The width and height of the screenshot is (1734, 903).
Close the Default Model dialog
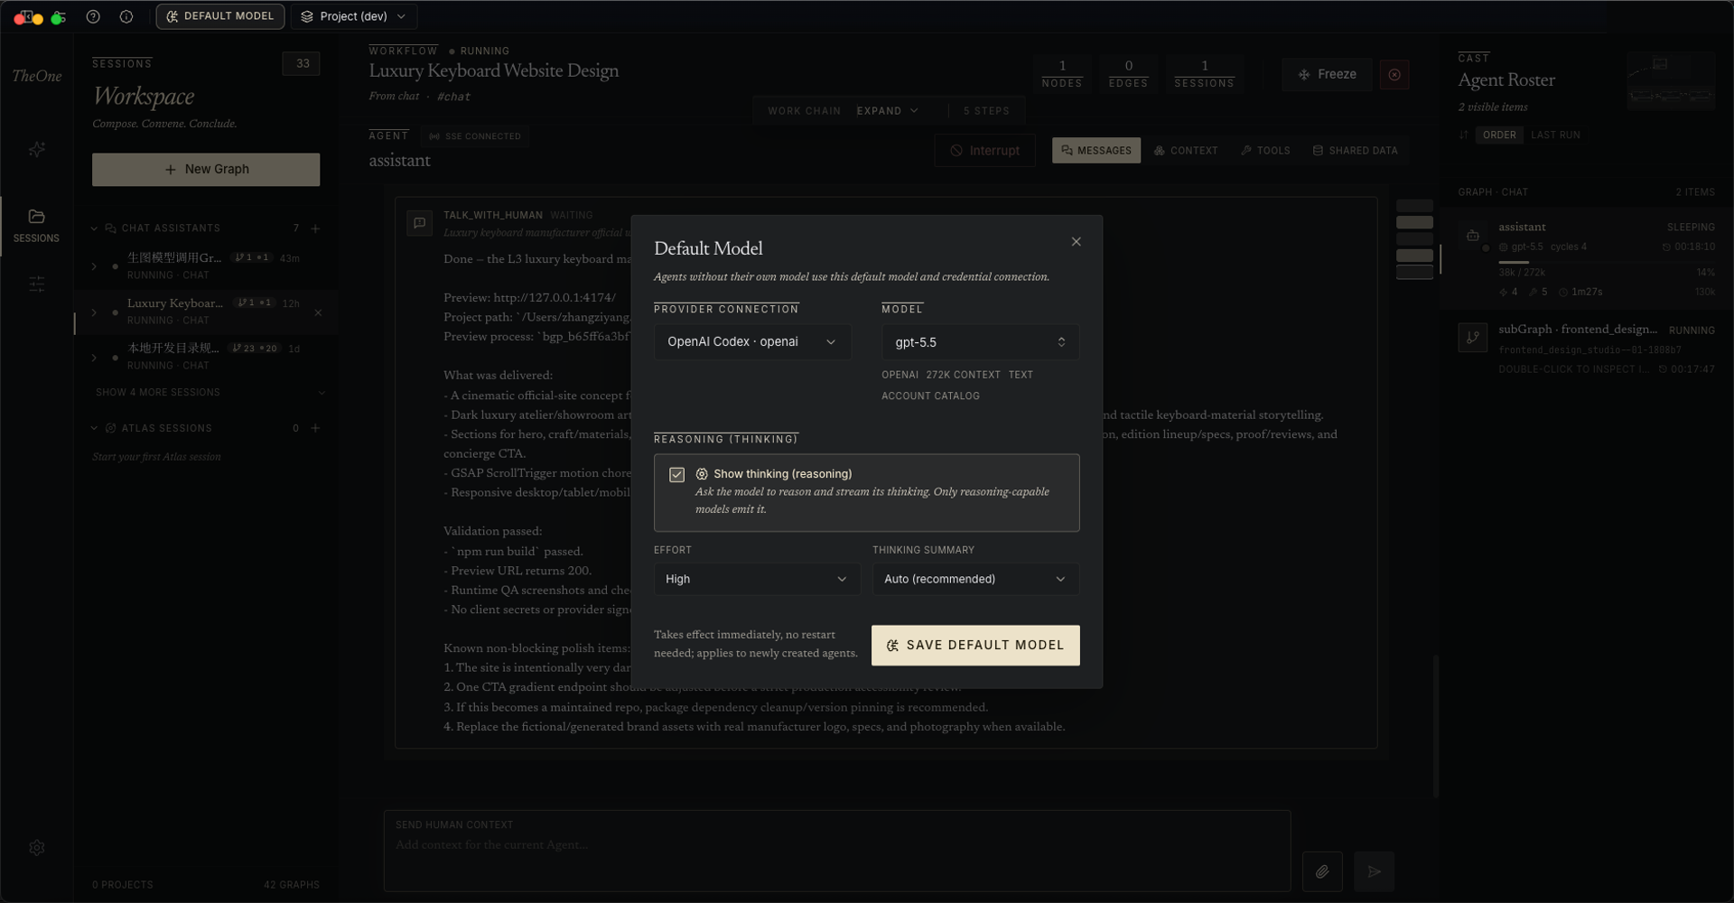pyautogui.click(x=1076, y=241)
